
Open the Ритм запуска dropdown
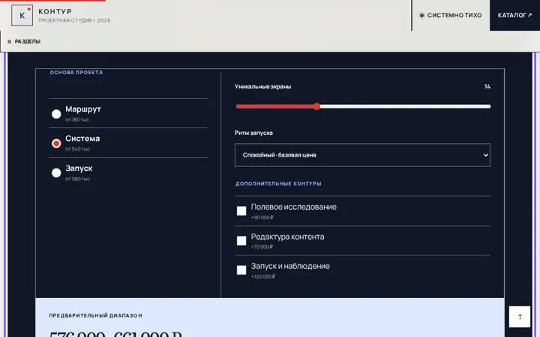(x=362, y=155)
